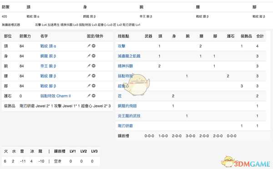Select the 技能點 column header
Image resolution: width=273 pixels, height=169 pixels.
pyautogui.click(x=123, y=36)
